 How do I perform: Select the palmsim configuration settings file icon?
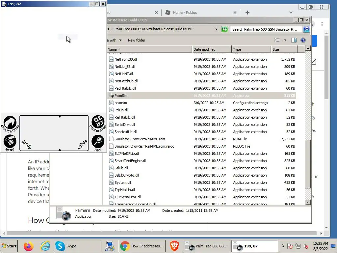pos(111,103)
